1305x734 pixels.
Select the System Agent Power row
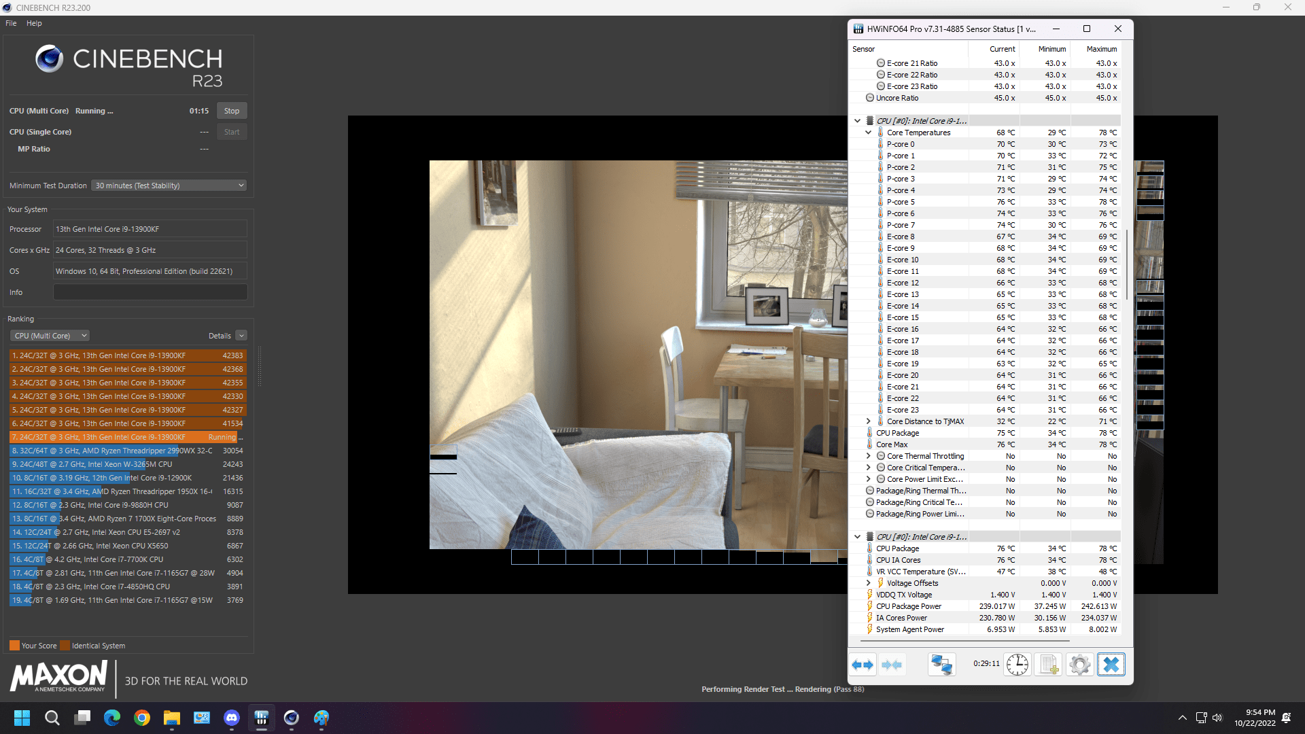[x=985, y=629]
